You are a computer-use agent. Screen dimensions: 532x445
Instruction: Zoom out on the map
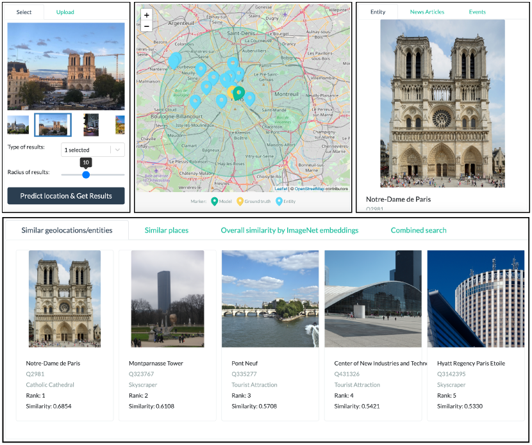coord(146,26)
